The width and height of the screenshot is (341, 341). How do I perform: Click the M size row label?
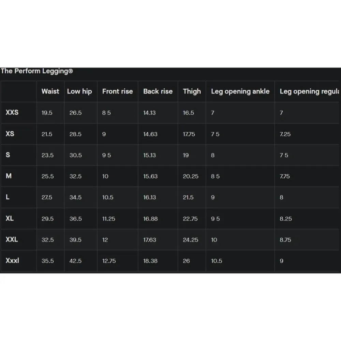click(9, 176)
